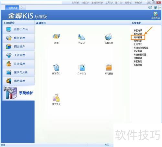162x147 pixels.
Task: Click the smiley face feedback icon
Action: (x=150, y=7)
